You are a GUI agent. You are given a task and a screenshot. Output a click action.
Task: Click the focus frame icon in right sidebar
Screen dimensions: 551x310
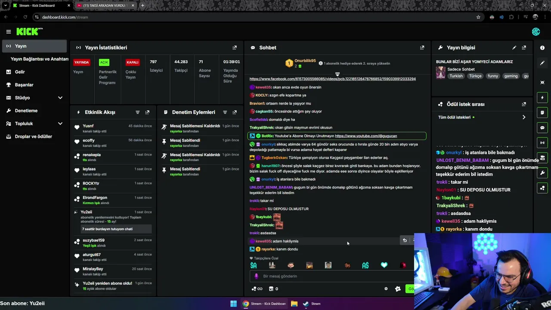542,82
